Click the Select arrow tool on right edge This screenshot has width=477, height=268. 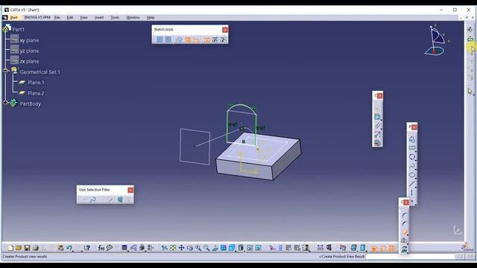470,91
